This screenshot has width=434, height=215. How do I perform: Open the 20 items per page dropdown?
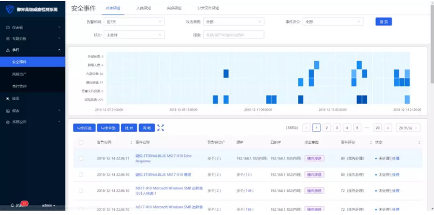[408, 128]
